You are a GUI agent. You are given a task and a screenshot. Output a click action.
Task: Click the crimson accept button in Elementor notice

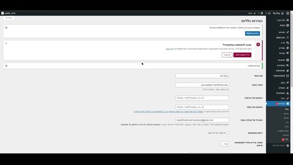tap(242, 55)
